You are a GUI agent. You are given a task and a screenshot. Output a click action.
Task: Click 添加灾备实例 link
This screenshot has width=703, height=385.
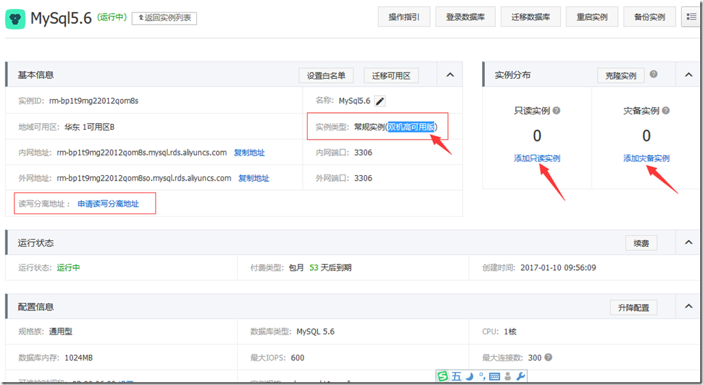646,158
